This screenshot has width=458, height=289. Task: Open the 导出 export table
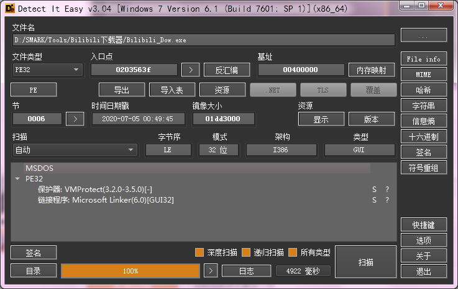tap(122, 90)
